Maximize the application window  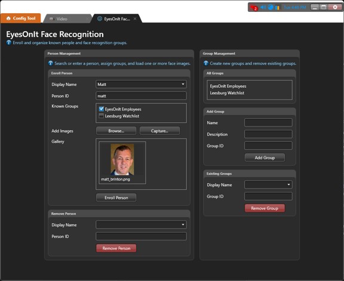[x=324, y=7]
